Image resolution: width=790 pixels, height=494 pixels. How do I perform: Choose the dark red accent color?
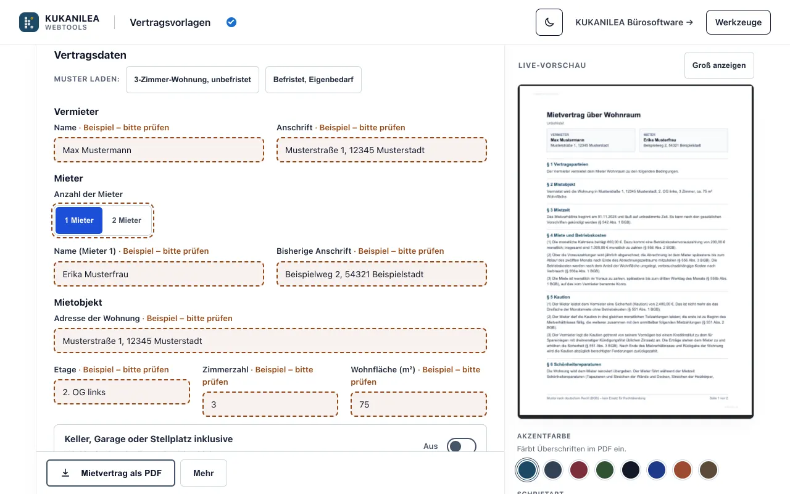579,471
